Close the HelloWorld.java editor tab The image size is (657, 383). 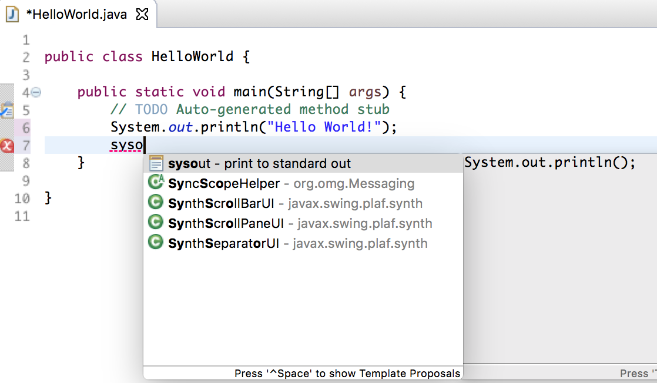point(141,14)
